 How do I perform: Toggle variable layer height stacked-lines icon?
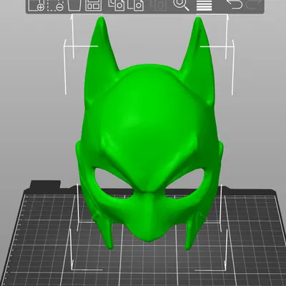[x=204, y=5]
